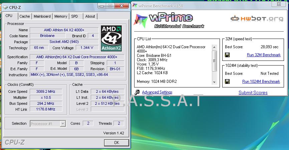This screenshot has height=150, width=289.
Task: Click the Threads count value
Action: pyautogui.click(x=119, y=123)
